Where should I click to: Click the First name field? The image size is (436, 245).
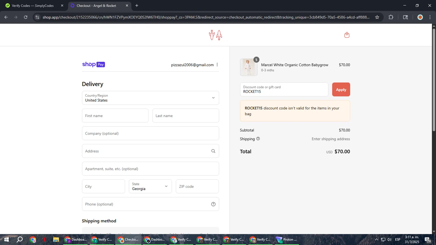click(x=115, y=116)
